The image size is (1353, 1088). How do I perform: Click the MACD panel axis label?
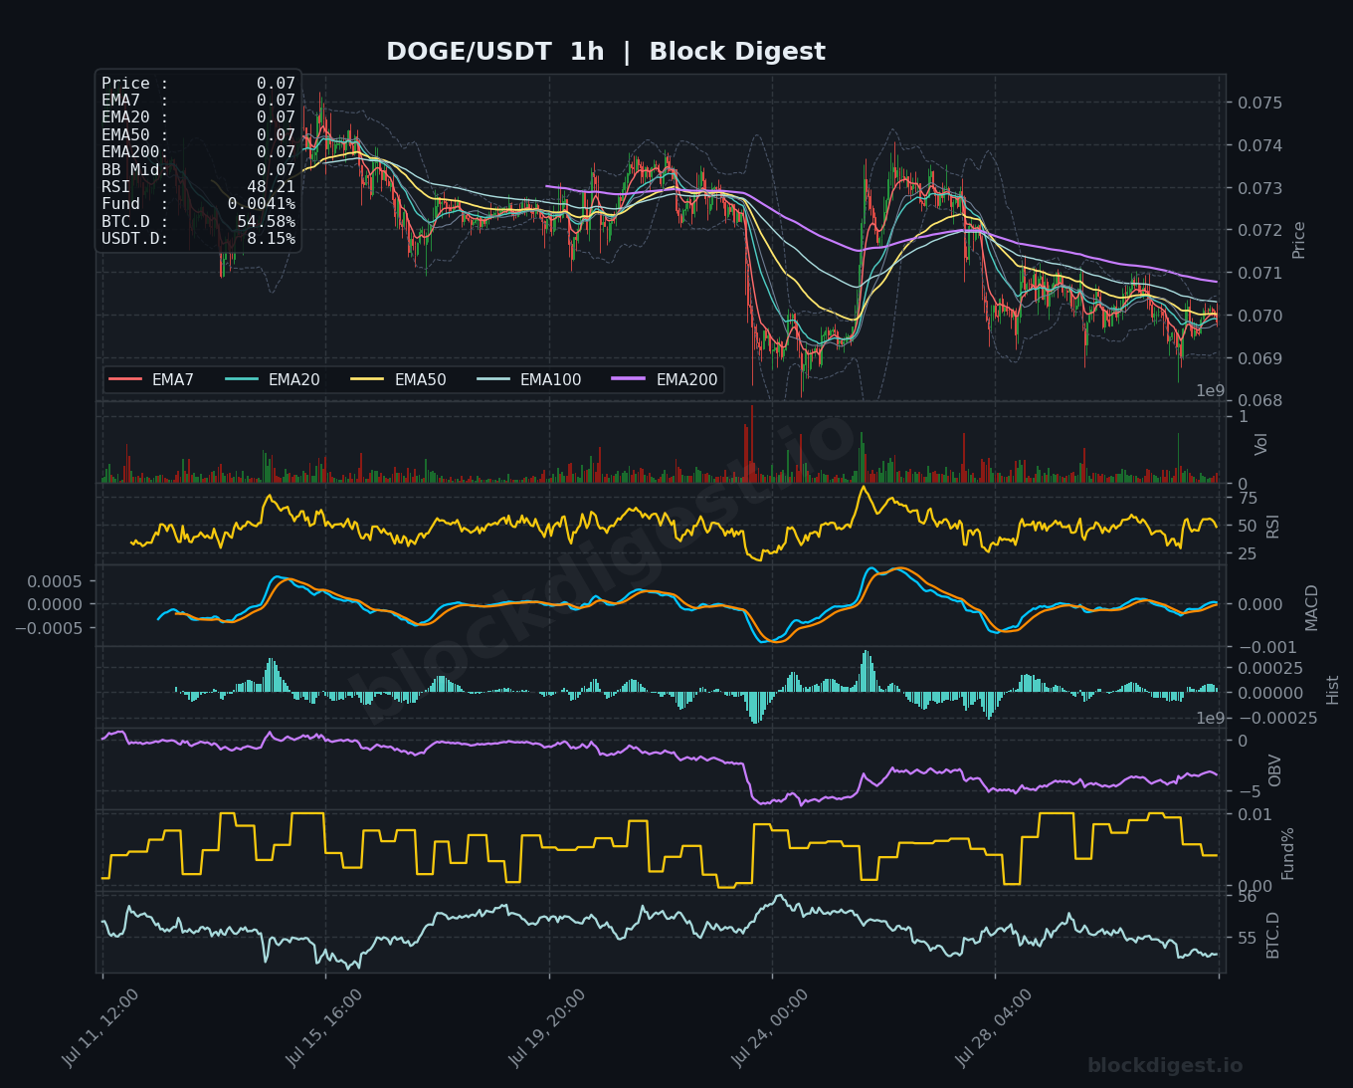point(1311,607)
